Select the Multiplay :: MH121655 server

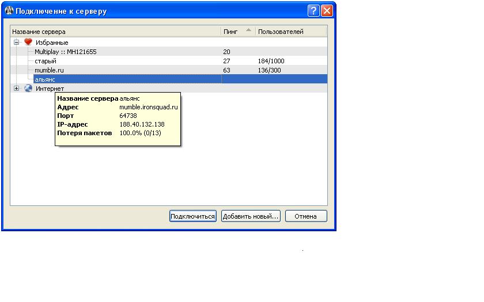pos(65,52)
